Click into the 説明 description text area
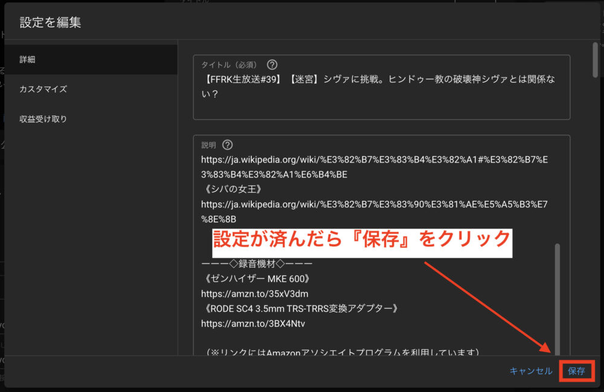The image size is (604, 392). 381,245
